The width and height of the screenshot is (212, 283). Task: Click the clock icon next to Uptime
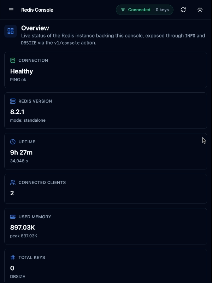[x=13, y=142]
